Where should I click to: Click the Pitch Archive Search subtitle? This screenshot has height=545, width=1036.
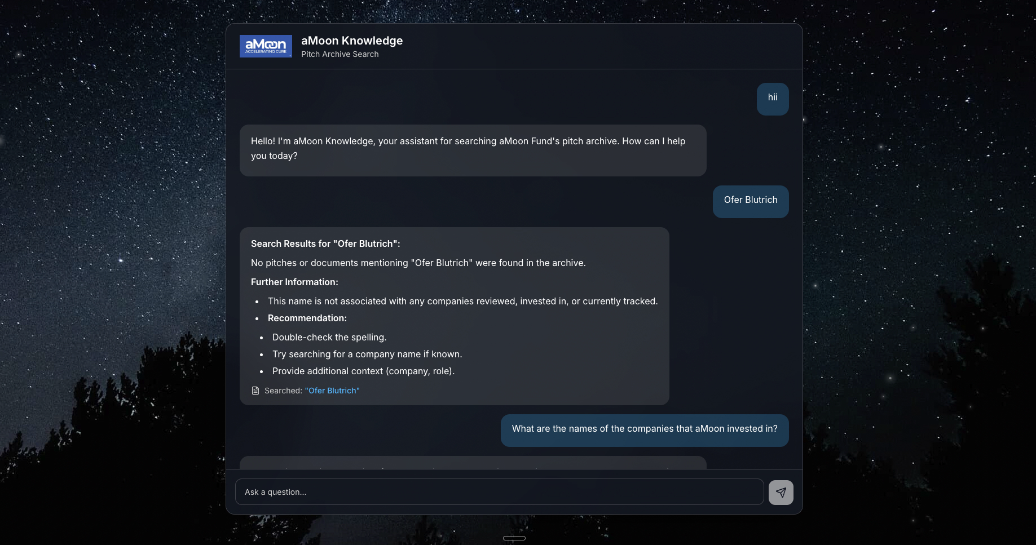340,54
